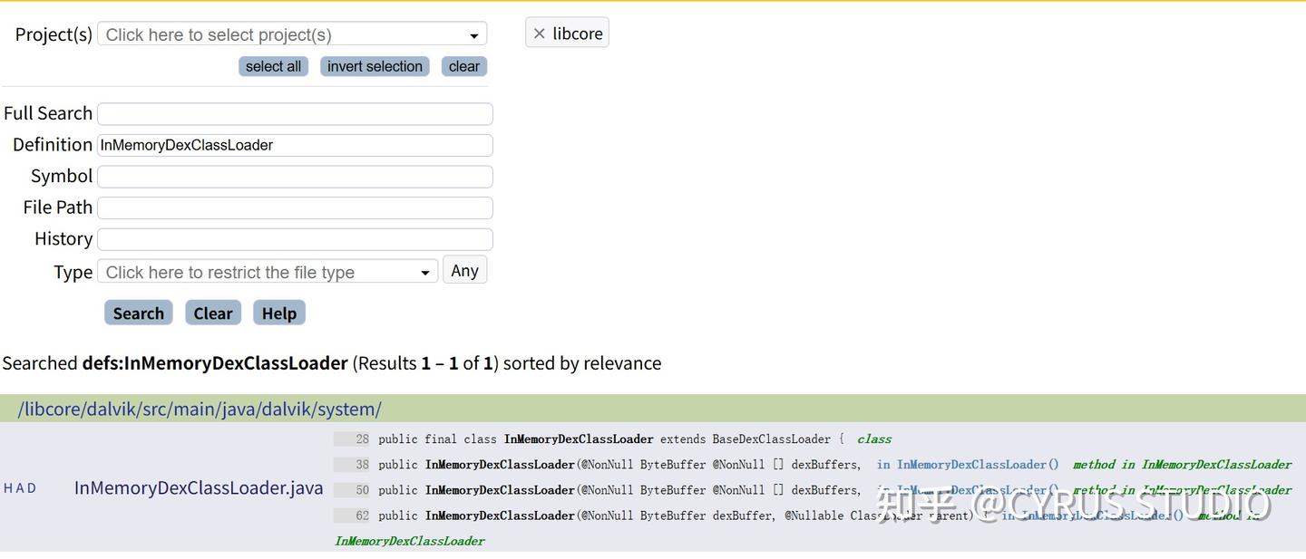Click the invert selection button

[374, 65]
